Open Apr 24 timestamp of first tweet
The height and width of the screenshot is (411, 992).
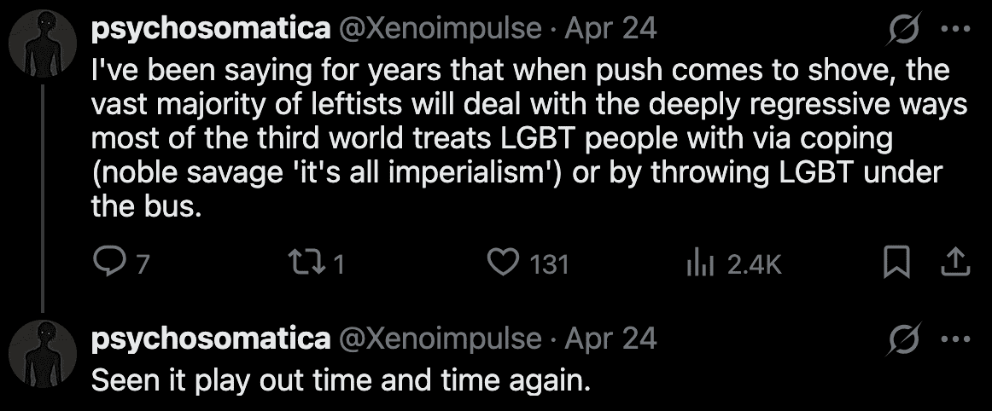611,30
